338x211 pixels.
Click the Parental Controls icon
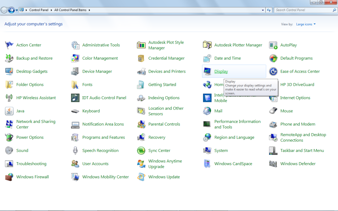pyautogui.click(x=141, y=124)
